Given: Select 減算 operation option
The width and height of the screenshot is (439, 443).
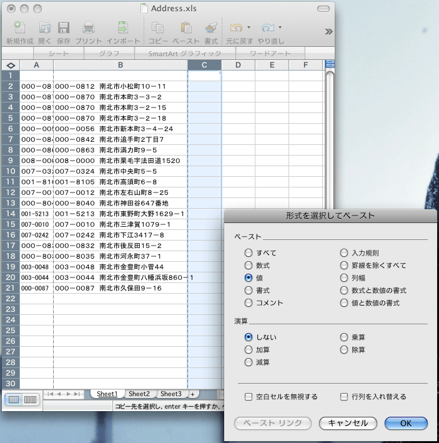Looking at the screenshot, I should click(x=249, y=362).
